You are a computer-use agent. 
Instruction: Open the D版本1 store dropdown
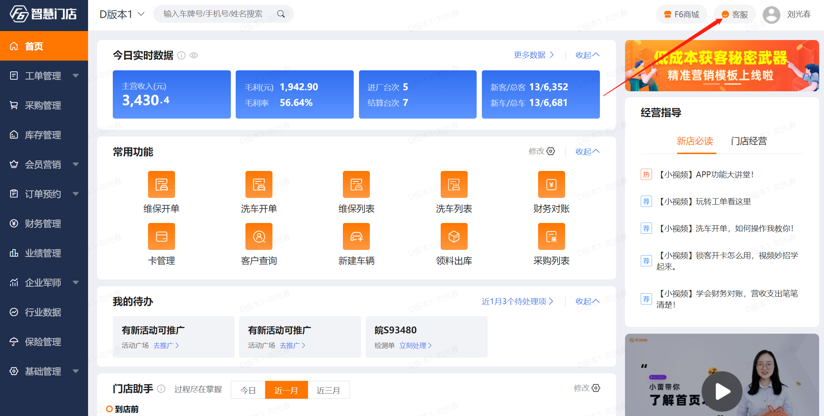pyautogui.click(x=122, y=14)
